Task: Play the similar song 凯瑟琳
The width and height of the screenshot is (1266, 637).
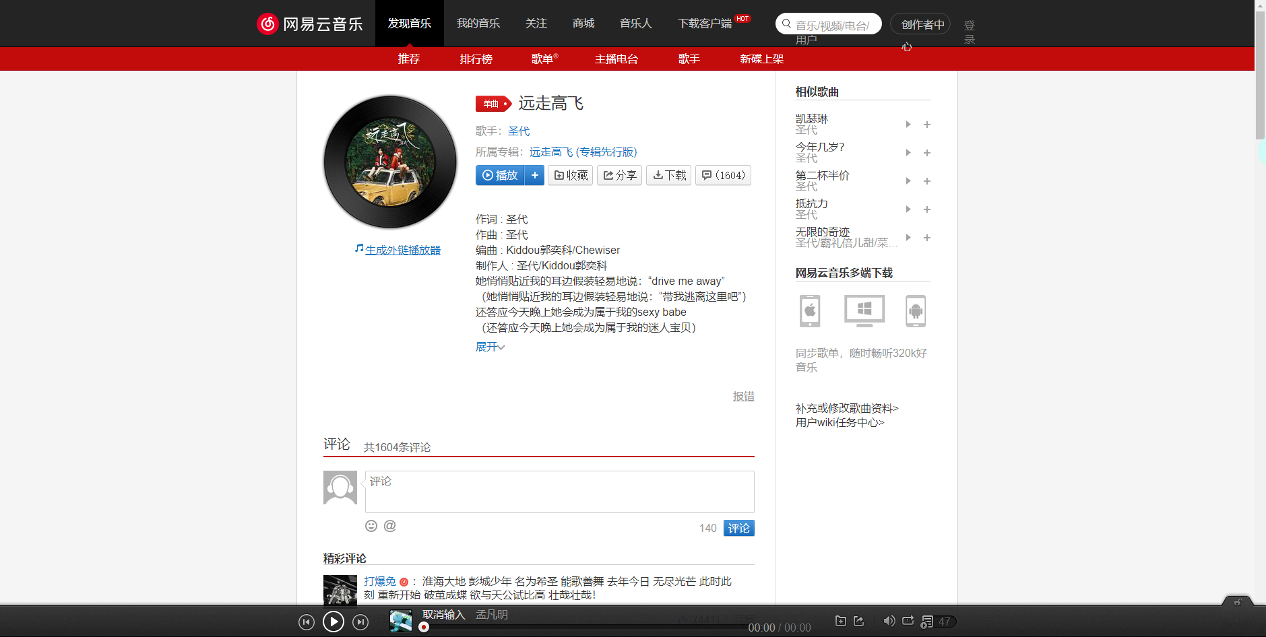Action: click(908, 124)
